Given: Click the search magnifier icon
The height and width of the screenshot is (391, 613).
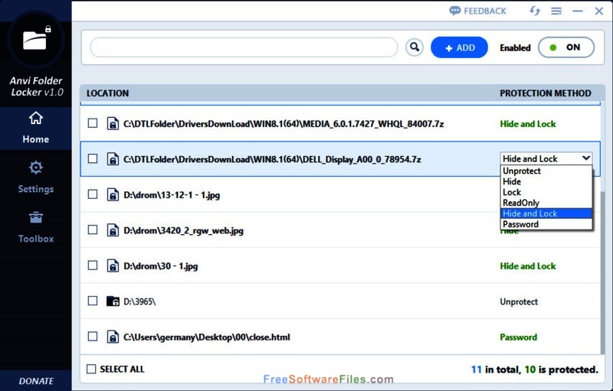Looking at the screenshot, I should click(x=415, y=47).
